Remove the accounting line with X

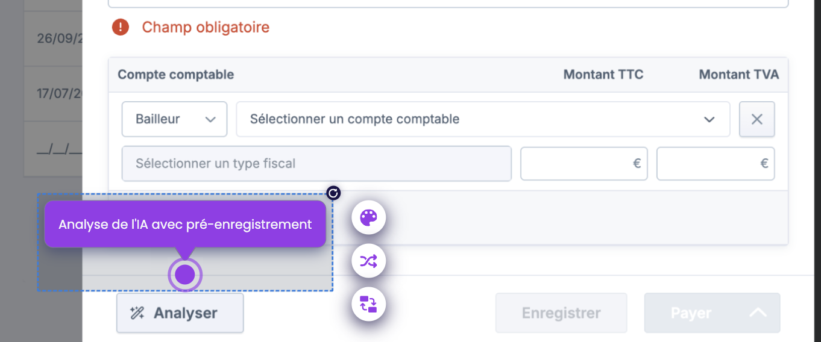point(757,119)
